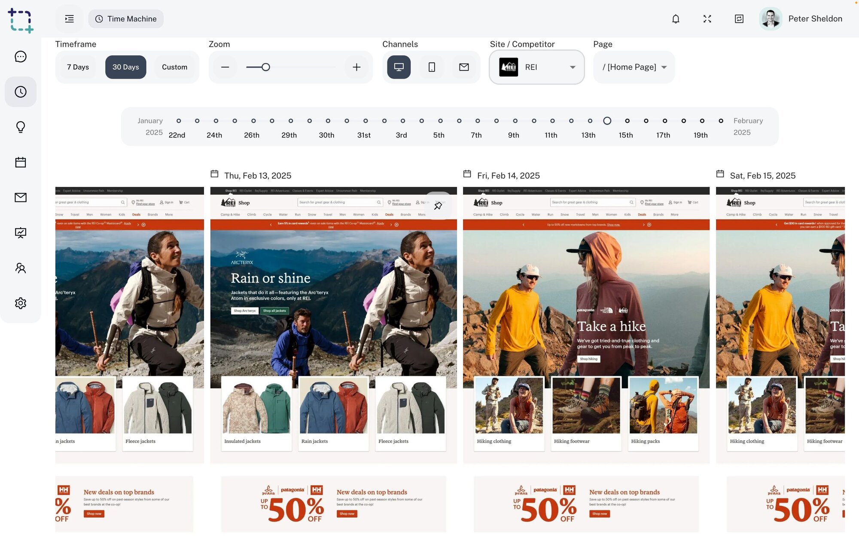
Task: Open the chat messages sidebar icon
Action: pos(21,57)
